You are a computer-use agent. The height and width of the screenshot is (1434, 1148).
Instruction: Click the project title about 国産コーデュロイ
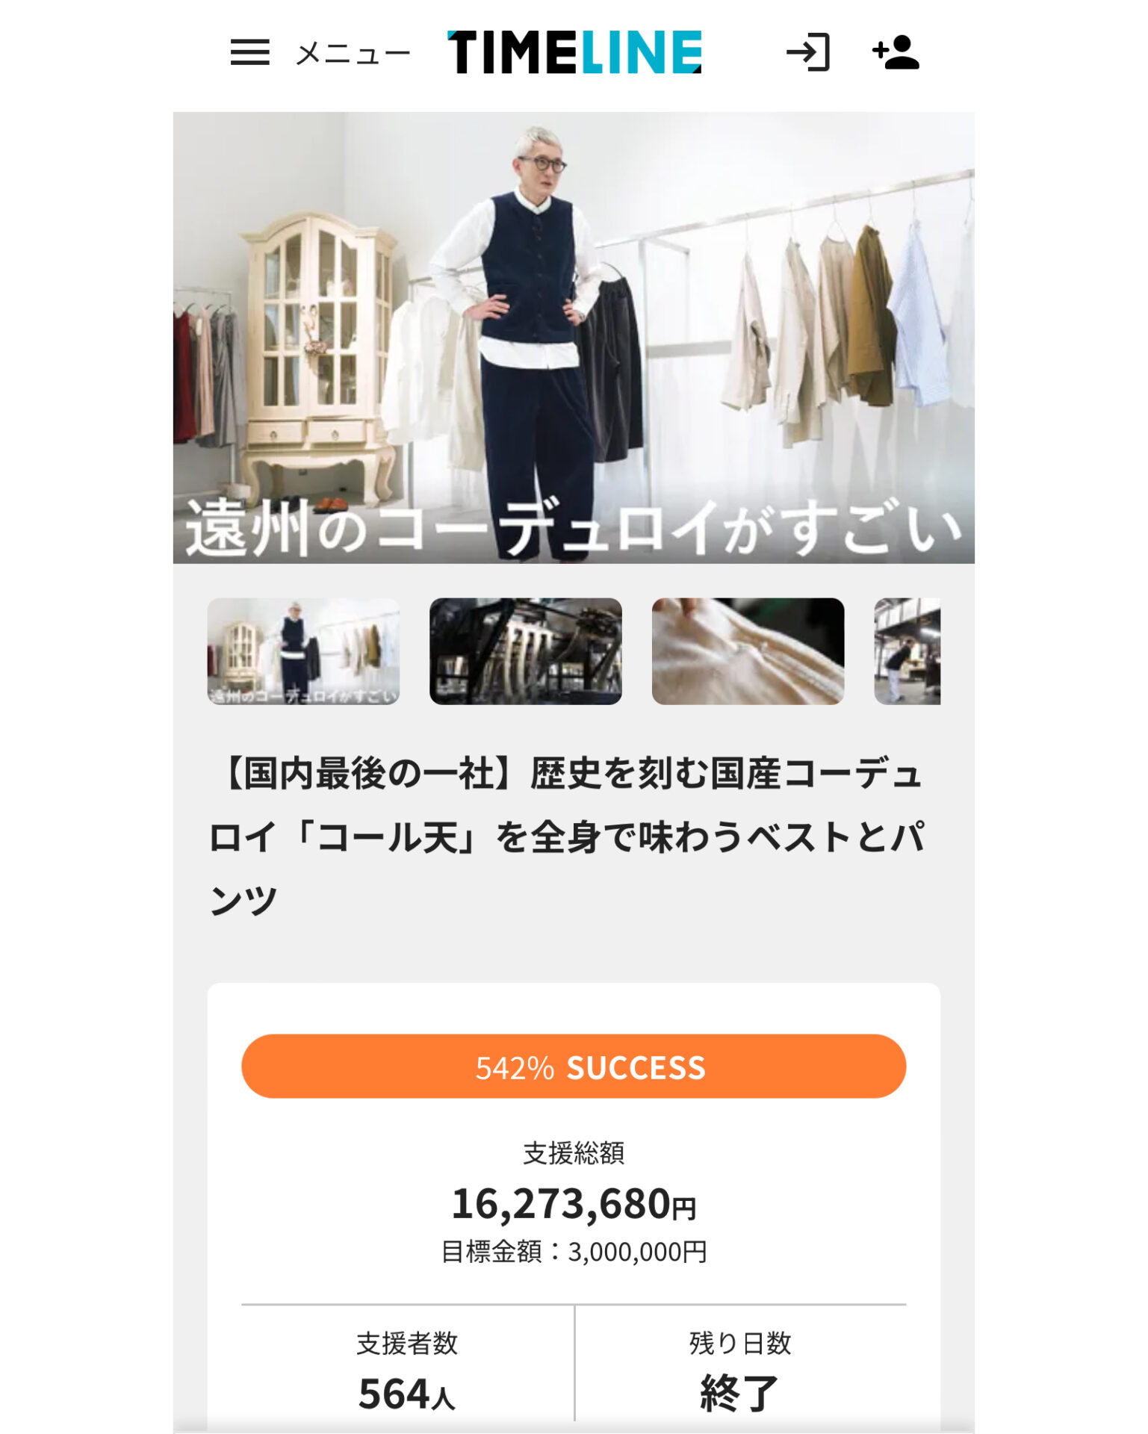(x=568, y=836)
